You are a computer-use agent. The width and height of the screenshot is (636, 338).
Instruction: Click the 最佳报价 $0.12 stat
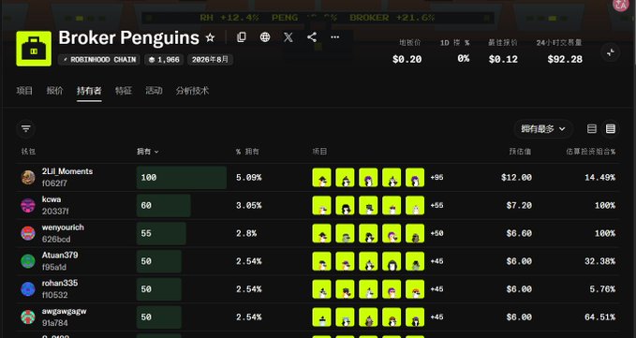click(503, 51)
